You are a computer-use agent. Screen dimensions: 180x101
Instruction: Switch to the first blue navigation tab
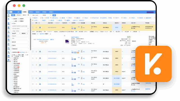pyautogui.click(x=18, y=12)
